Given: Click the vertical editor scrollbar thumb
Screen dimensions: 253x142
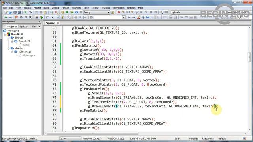Looking at the screenshot, I should (x=249, y=57).
